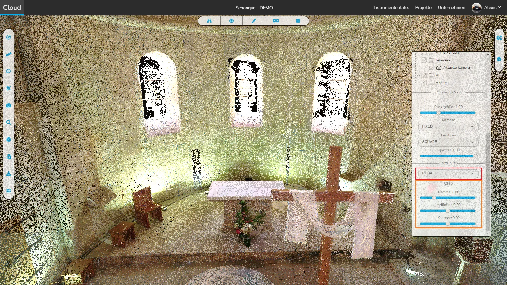This screenshot has width=507, height=285.
Task: Open the annotation comment tool
Action: click(x=9, y=71)
